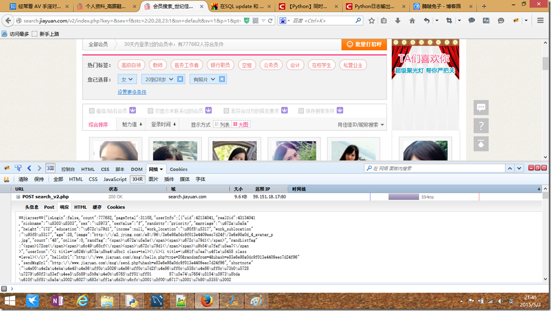
Task: Open the Post request sub-tab
Action: [49, 207]
